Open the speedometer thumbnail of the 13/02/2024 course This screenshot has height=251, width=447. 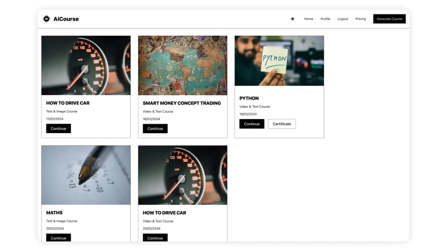pyautogui.click(x=86, y=66)
